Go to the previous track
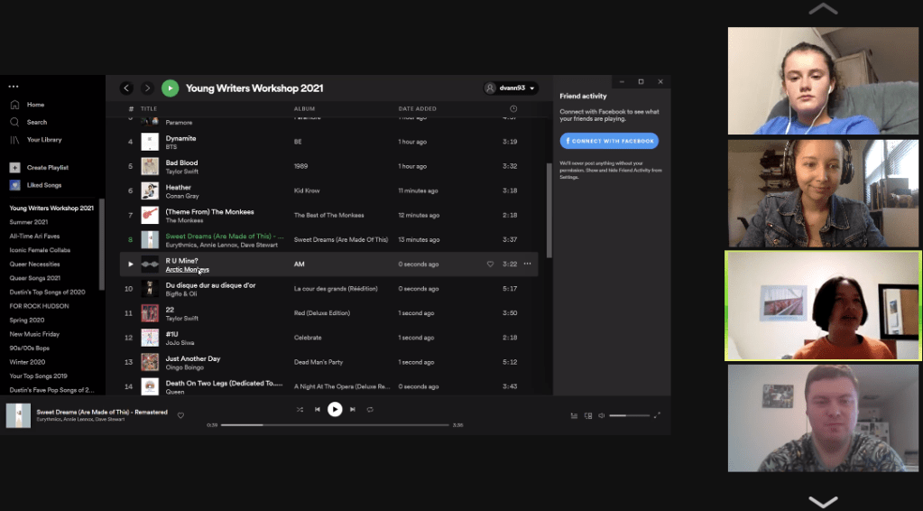The height and width of the screenshot is (511, 923). (318, 409)
